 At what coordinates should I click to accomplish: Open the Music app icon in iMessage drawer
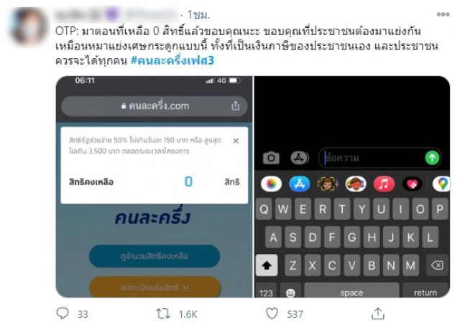click(384, 184)
